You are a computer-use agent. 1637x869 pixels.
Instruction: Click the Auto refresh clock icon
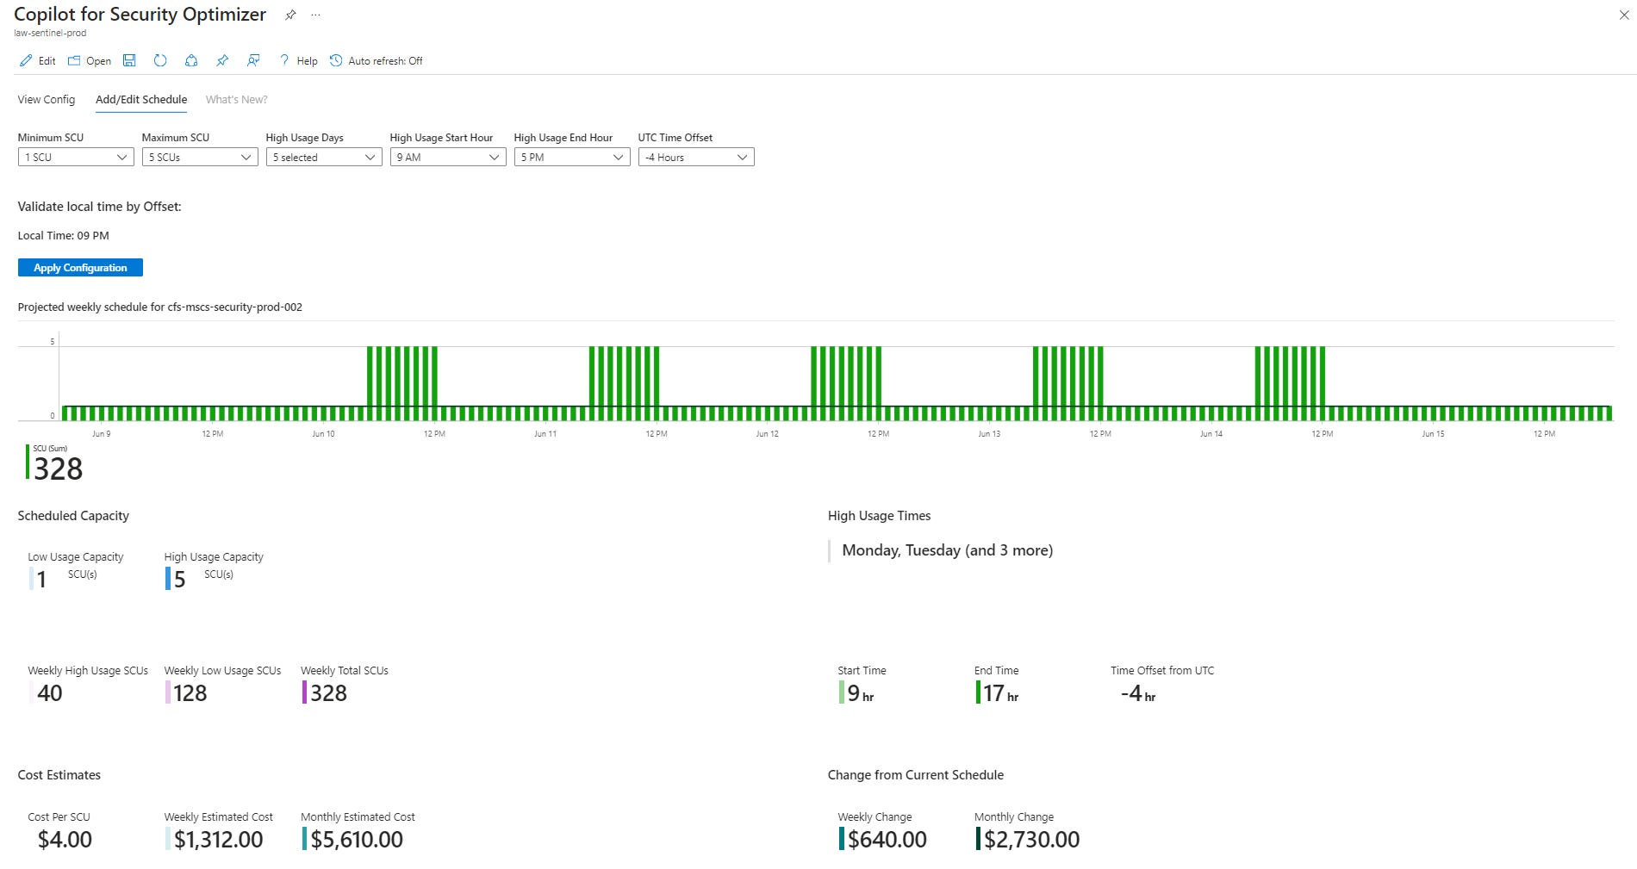(x=336, y=60)
